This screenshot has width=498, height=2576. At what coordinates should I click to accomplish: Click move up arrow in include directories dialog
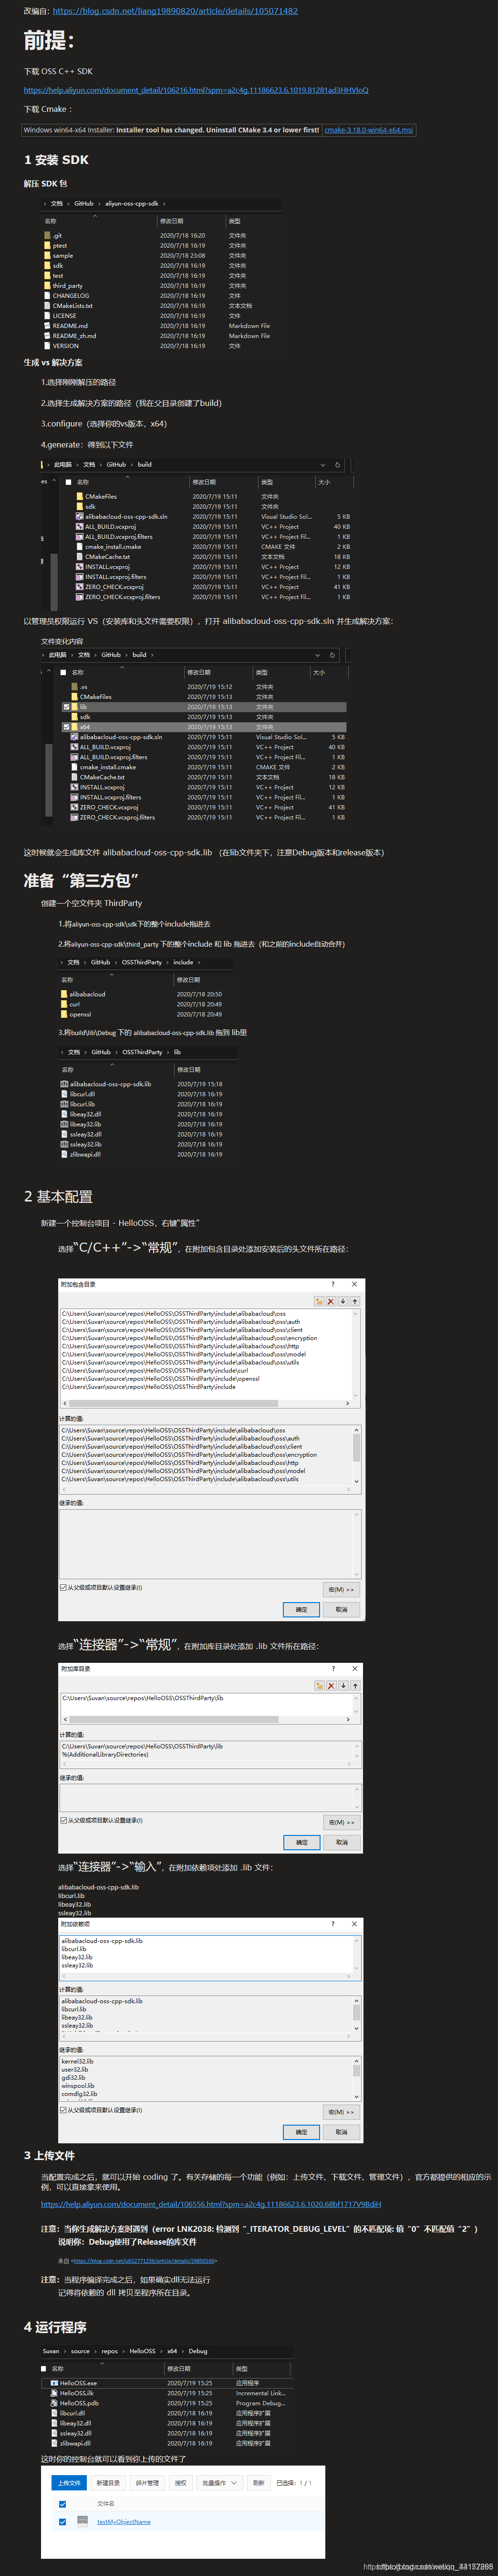354,1302
